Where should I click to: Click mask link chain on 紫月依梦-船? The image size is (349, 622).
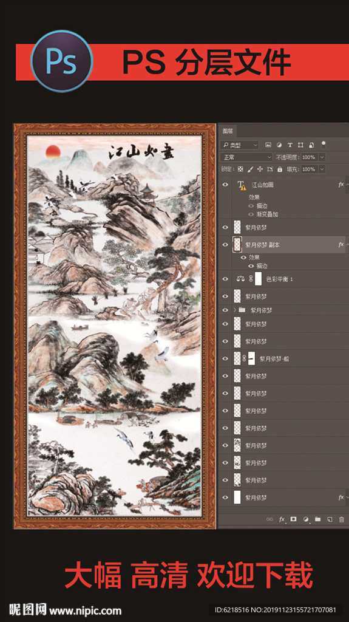tap(244, 358)
